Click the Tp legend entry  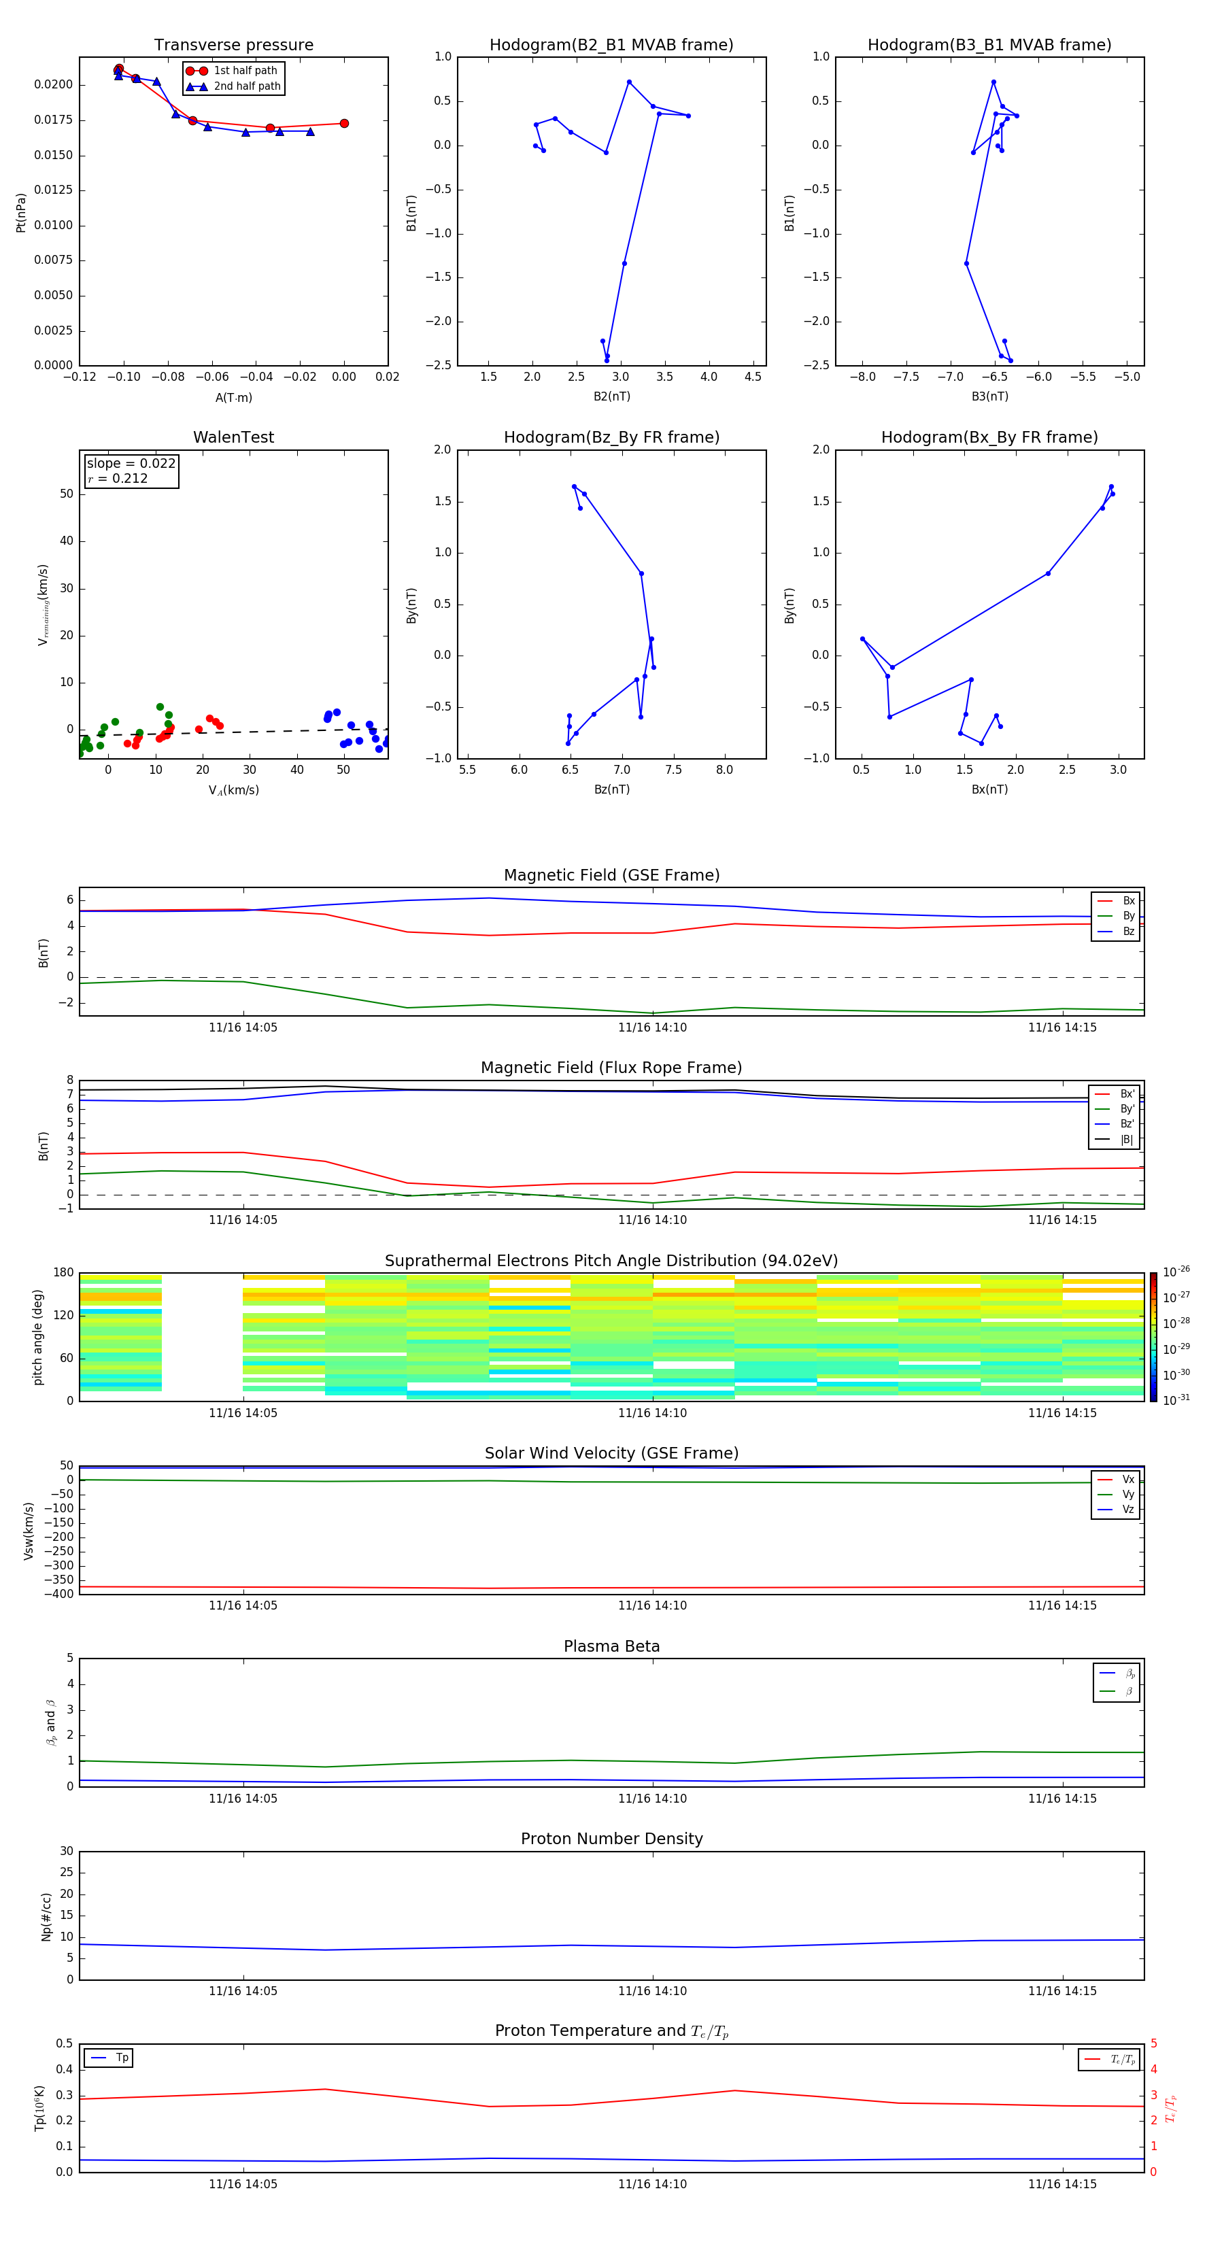pyautogui.click(x=109, y=2058)
